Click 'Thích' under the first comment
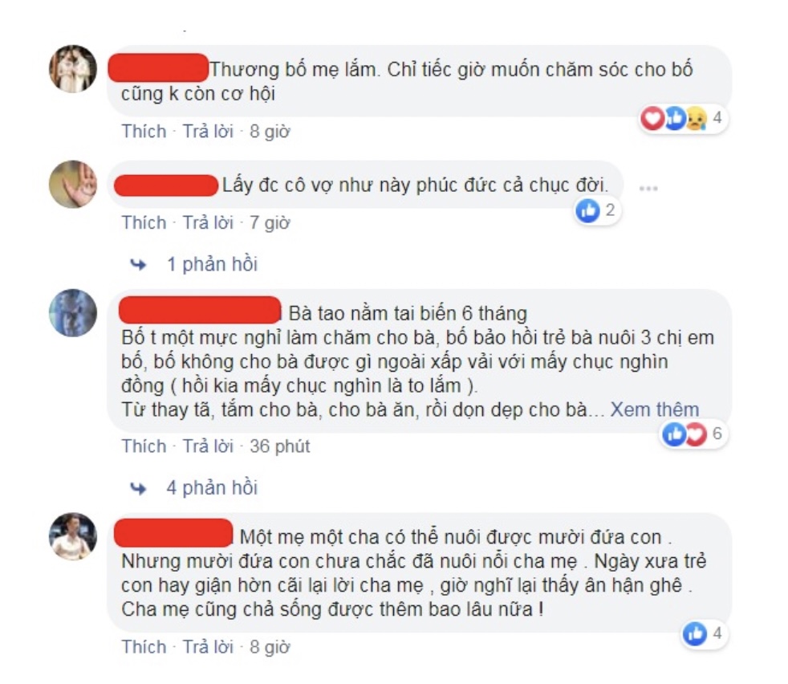This screenshot has width=788, height=684. pos(144,132)
